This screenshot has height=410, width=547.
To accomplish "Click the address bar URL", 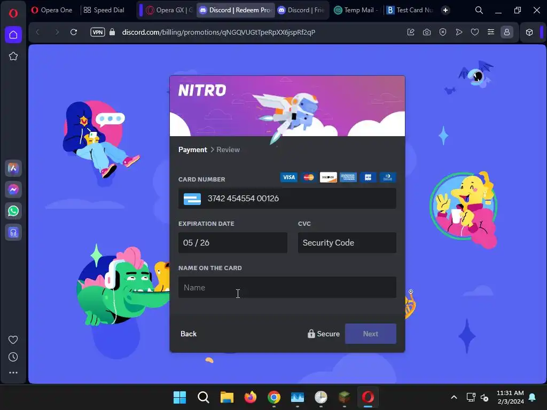I will pos(218,33).
